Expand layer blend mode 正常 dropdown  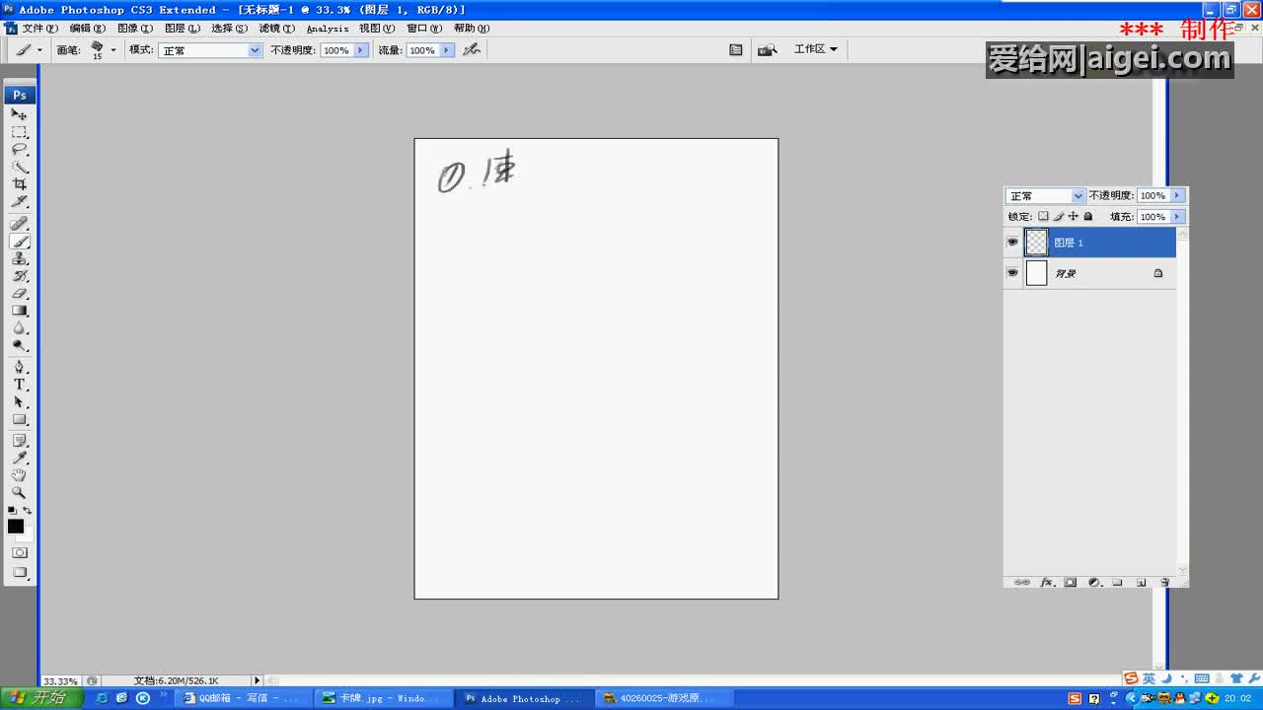1045,196
